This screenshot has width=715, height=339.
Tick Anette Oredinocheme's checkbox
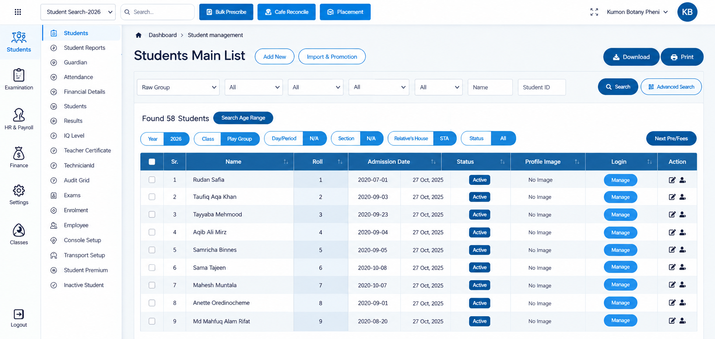(x=152, y=303)
